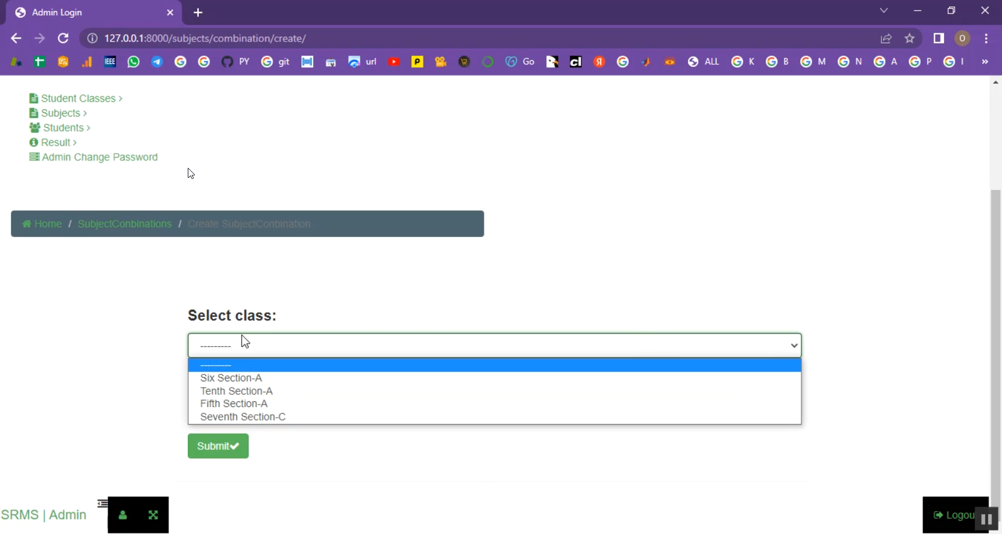Image resolution: width=1002 pixels, height=534 pixels.
Task: Open the ALL bookmark folder
Action: pyautogui.click(x=704, y=61)
